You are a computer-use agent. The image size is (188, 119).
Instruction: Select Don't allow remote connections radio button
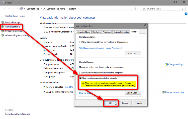click(80, 73)
